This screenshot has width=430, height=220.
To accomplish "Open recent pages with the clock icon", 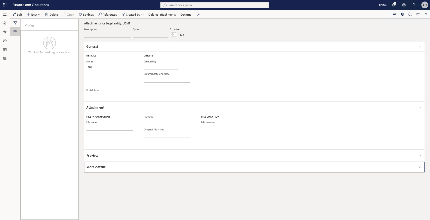I will point(5,40).
